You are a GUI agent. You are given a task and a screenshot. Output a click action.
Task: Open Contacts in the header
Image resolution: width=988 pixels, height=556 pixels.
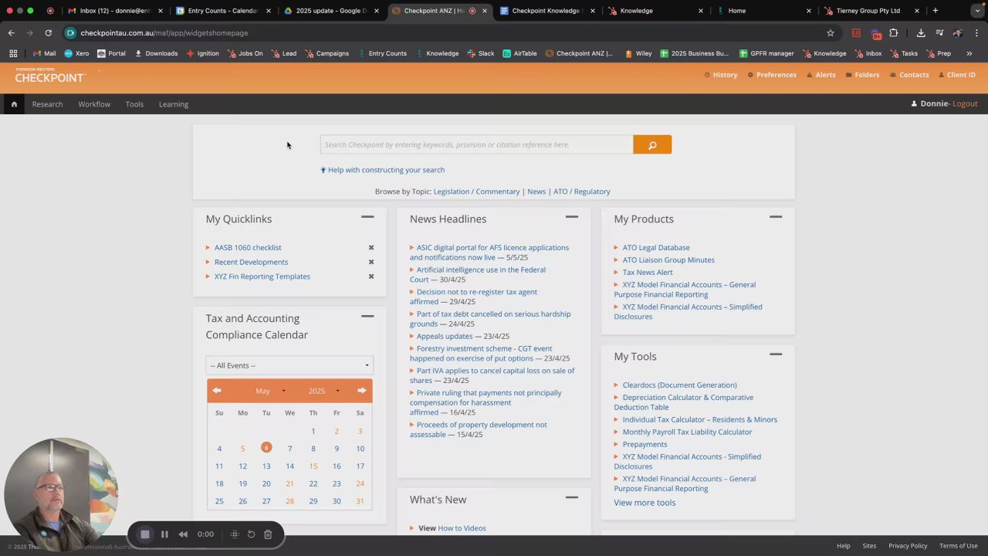(x=909, y=75)
